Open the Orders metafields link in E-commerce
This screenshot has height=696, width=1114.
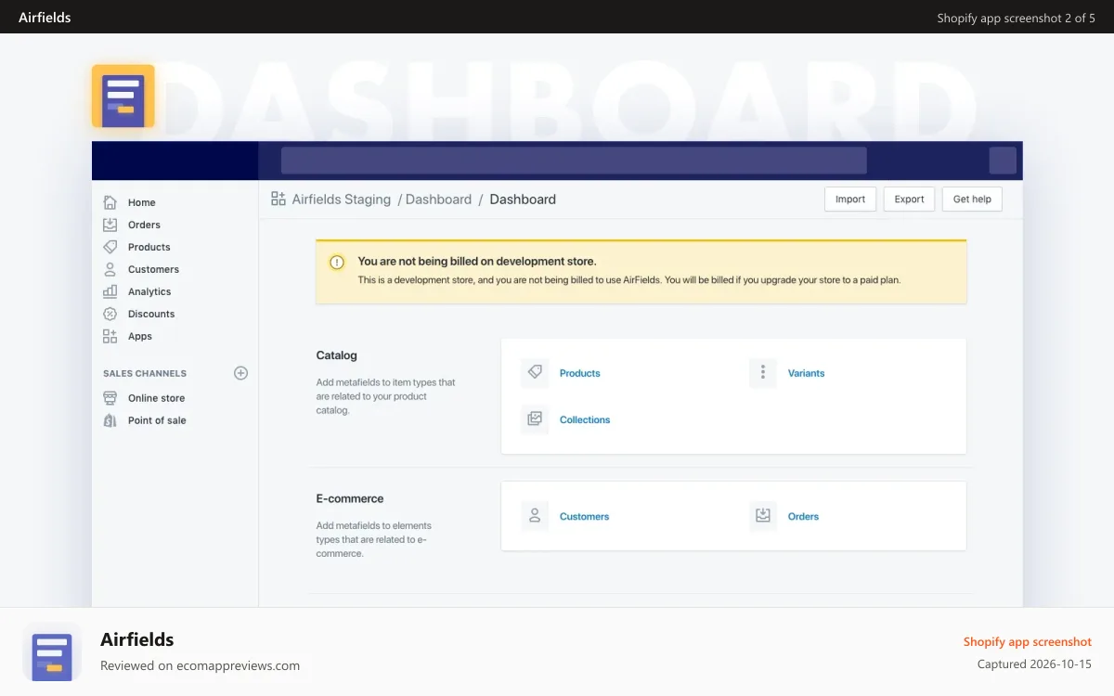(803, 516)
